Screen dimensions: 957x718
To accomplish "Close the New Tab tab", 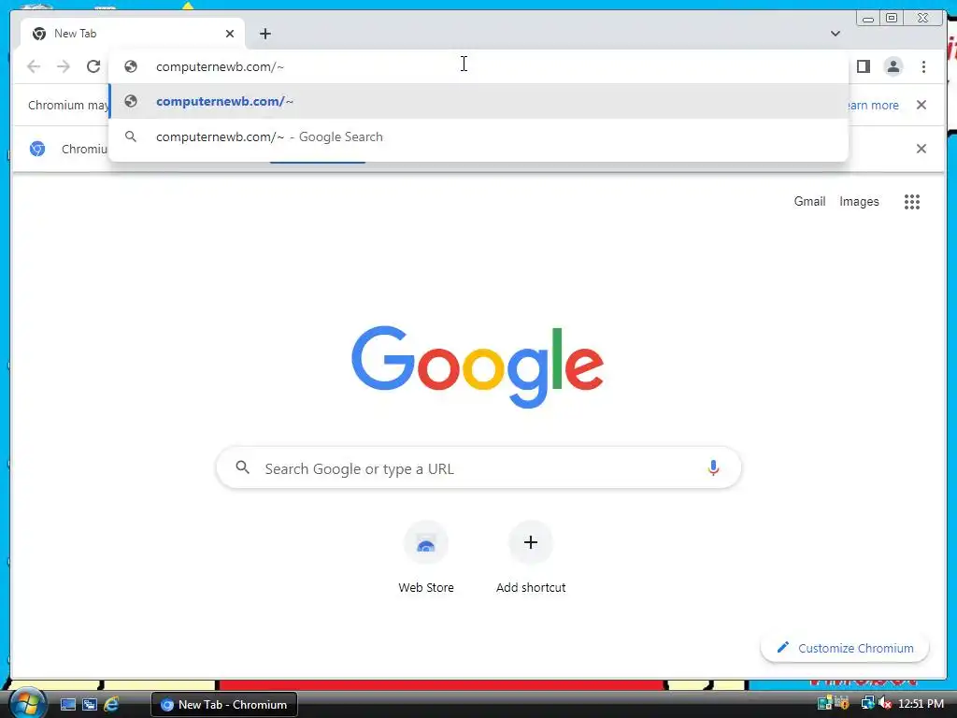I will [230, 34].
